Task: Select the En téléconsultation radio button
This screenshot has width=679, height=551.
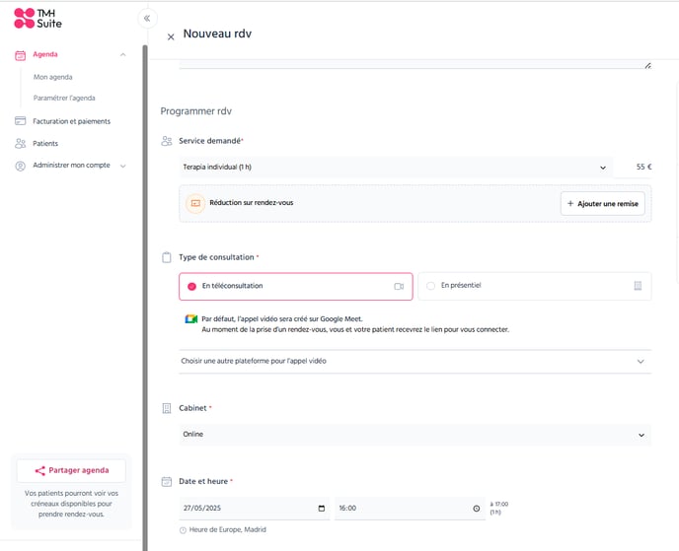Action: tap(191, 286)
